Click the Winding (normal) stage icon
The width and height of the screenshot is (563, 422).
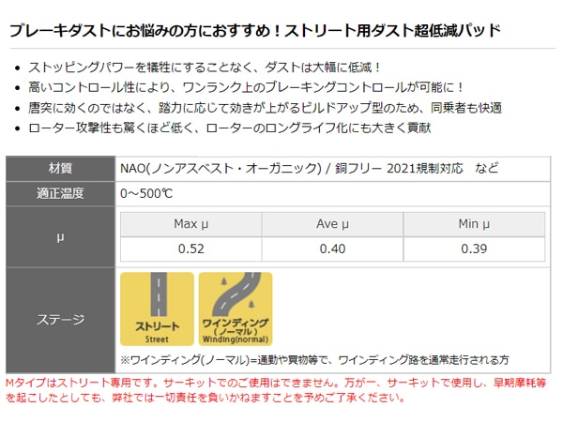point(235,309)
